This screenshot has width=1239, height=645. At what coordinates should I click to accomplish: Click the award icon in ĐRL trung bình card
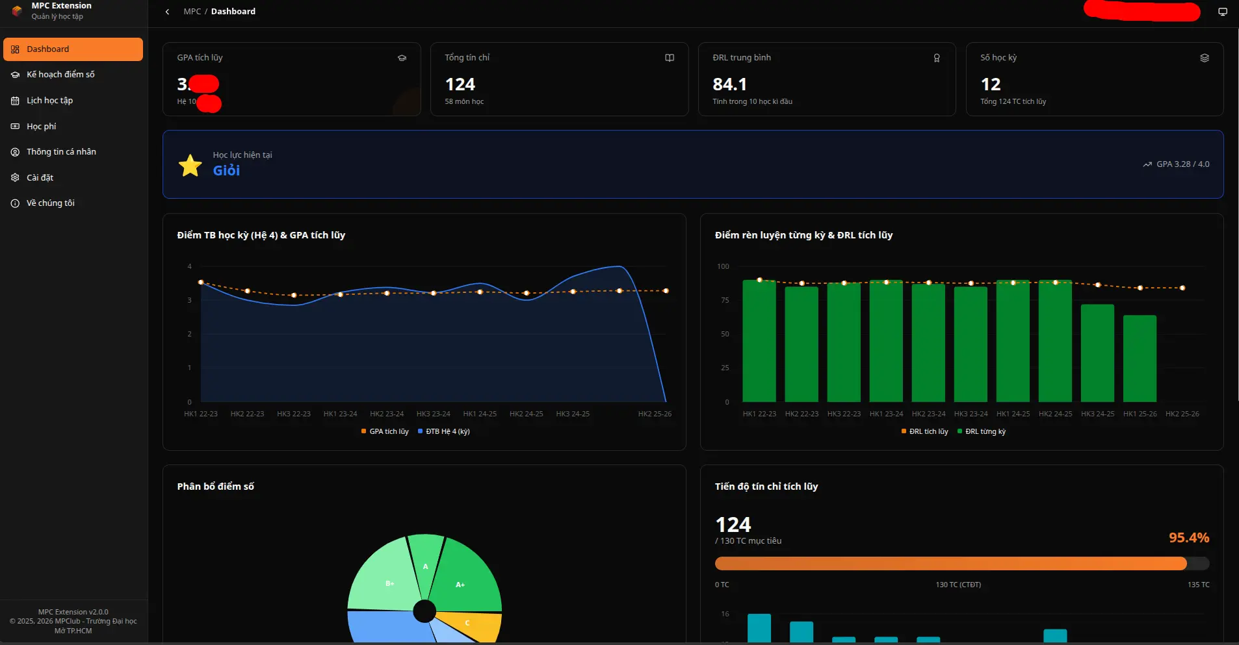click(937, 58)
